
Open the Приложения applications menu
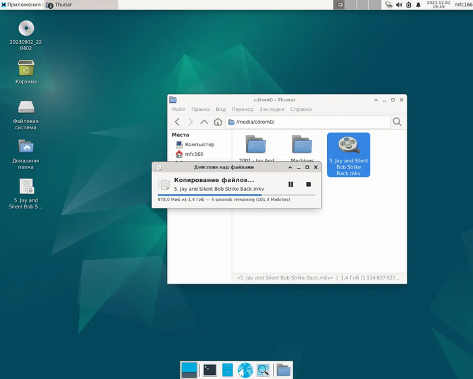(x=22, y=5)
